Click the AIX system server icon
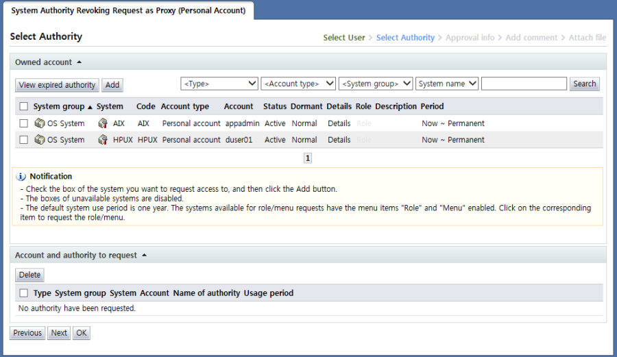617x357 pixels. tap(103, 123)
